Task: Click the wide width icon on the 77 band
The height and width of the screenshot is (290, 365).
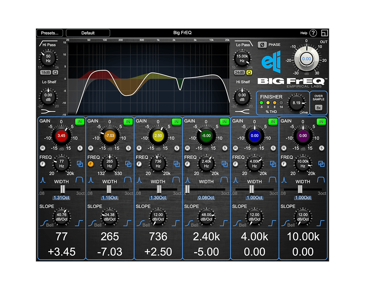Action: tap(79, 180)
